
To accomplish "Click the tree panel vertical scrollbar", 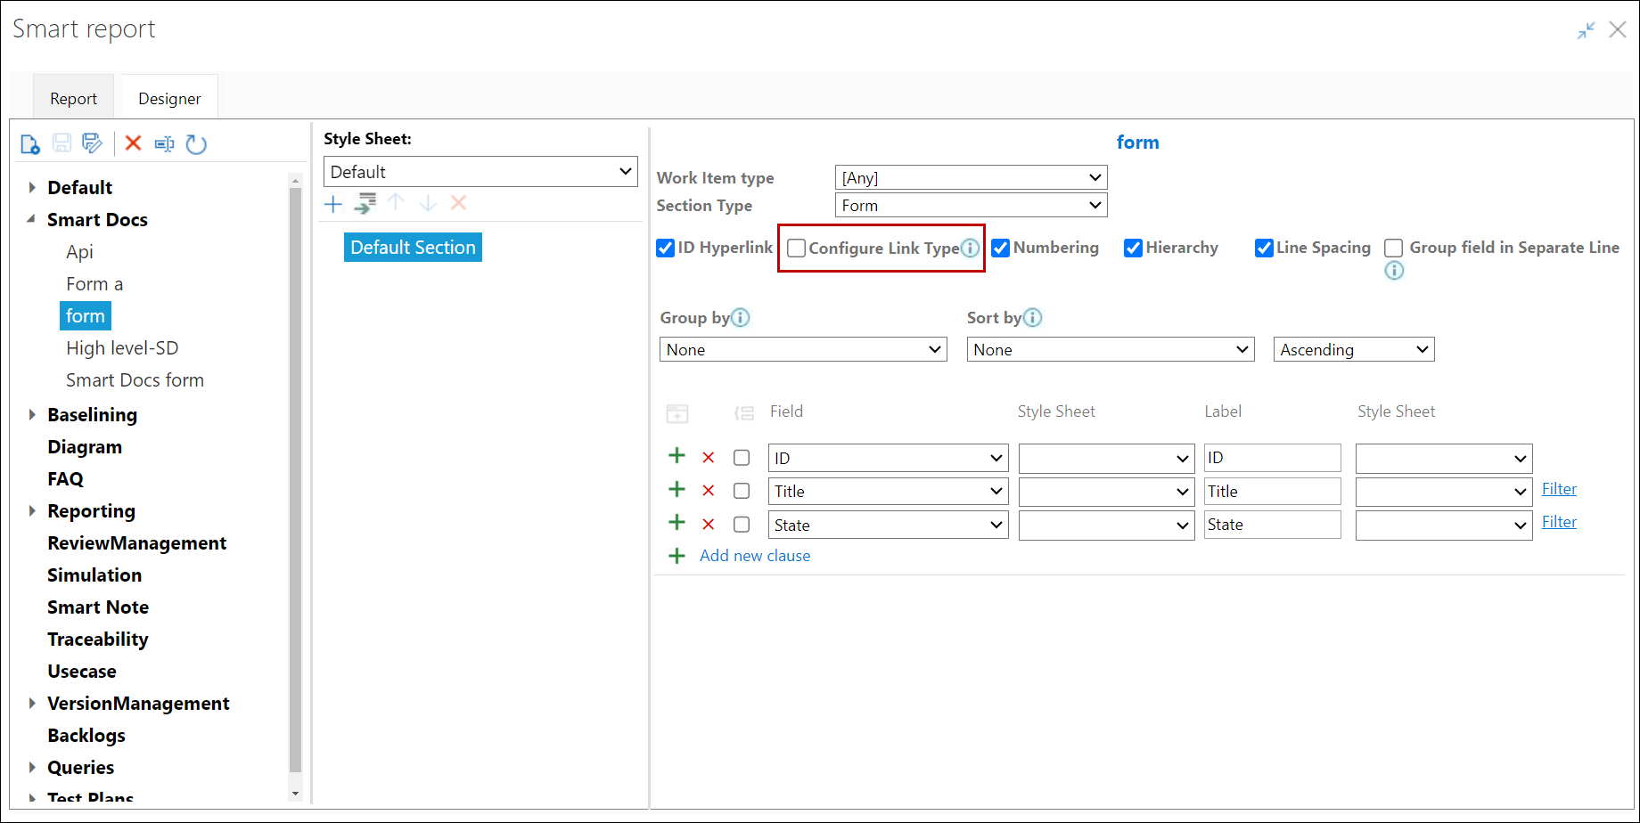I will (295, 479).
